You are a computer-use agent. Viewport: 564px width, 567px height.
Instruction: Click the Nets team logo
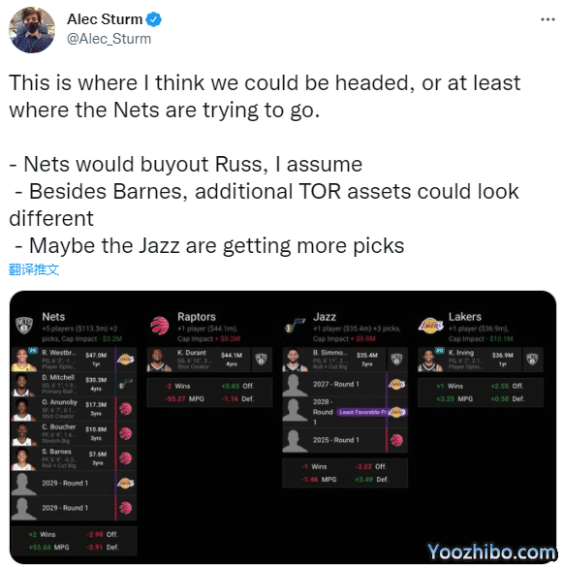click(x=24, y=325)
